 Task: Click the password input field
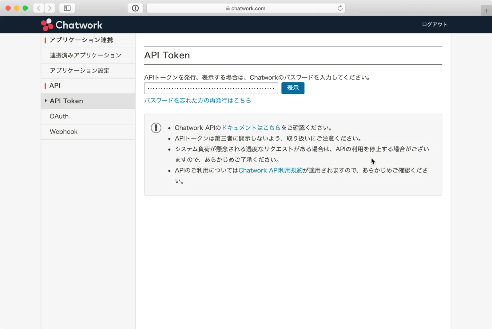pos(211,88)
